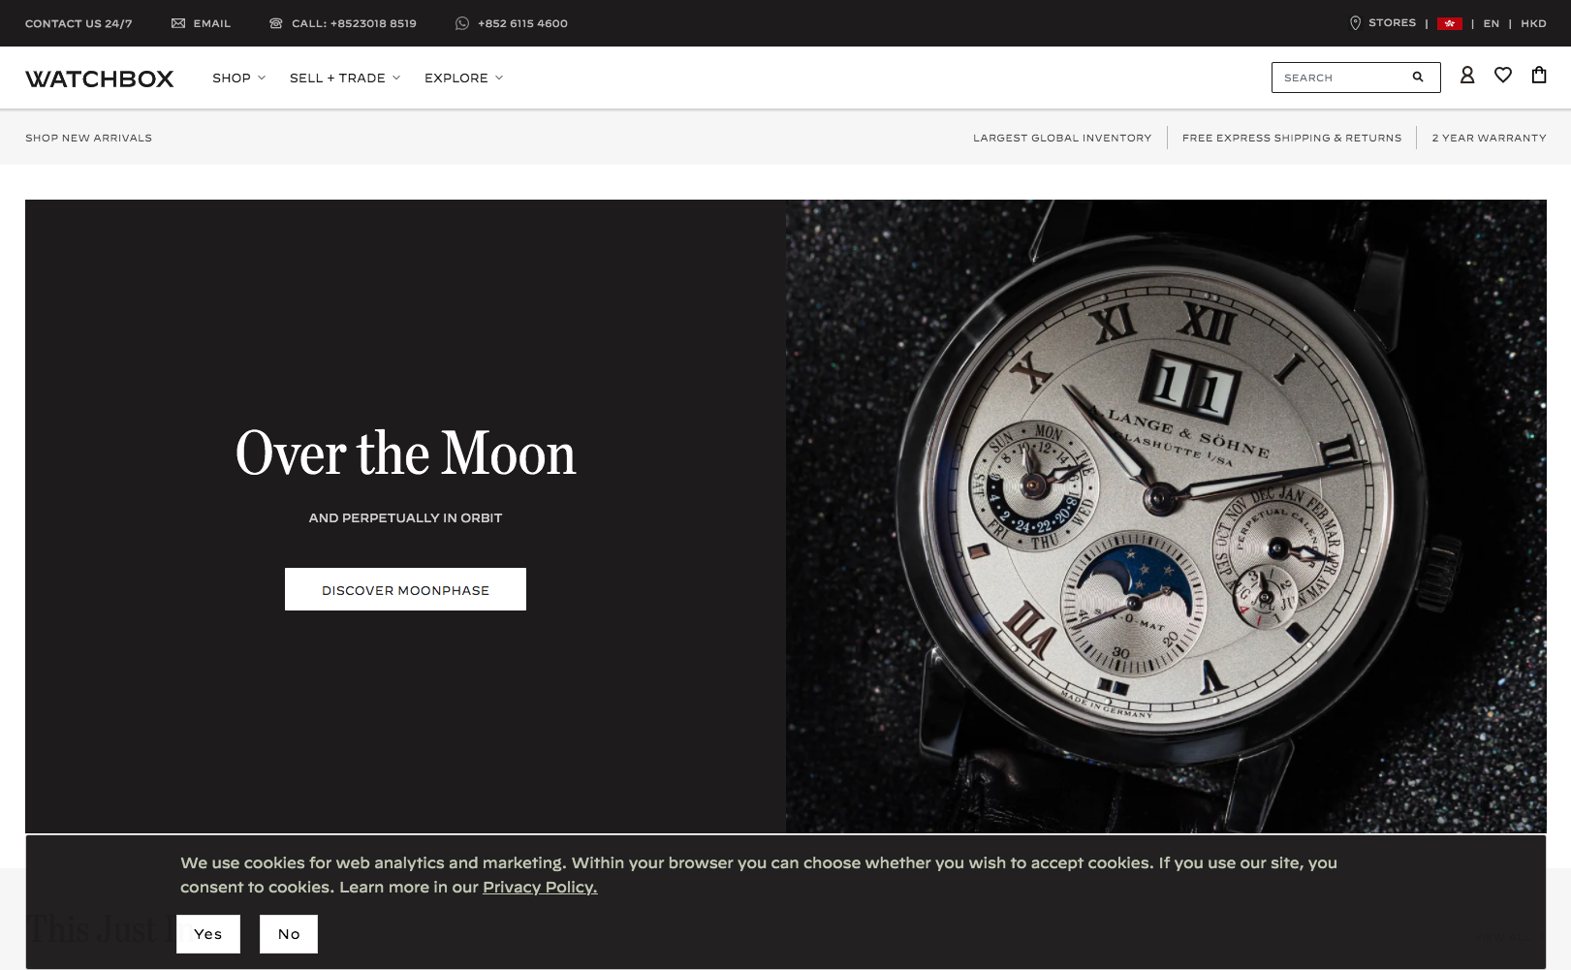Decline cookies with the No button

(289, 934)
